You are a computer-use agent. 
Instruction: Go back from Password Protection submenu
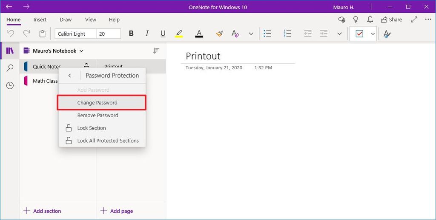click(x=70, y=76)
